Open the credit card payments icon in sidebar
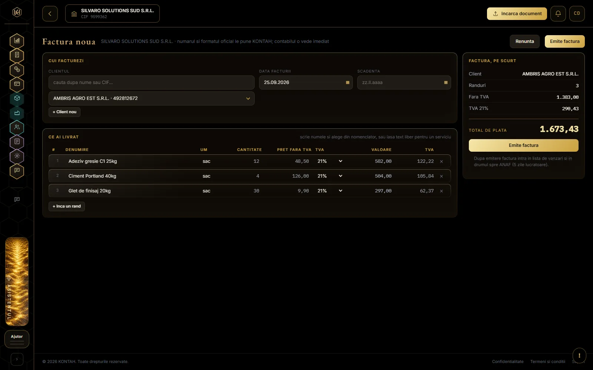Viewport: 593px width, 370px height. pyautogui.click(x=17, y=84)
